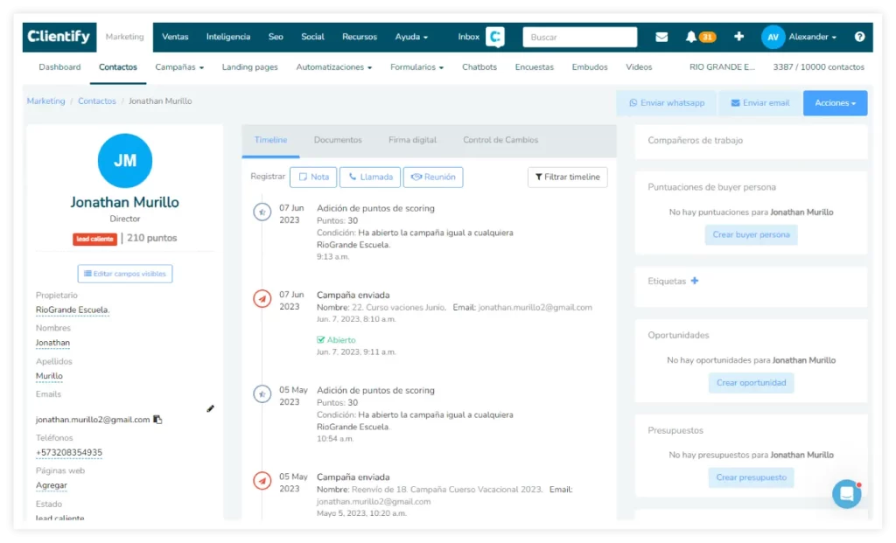Open the mail envelope icon in top bar
The image size is (896, 543).
point(661,37)
